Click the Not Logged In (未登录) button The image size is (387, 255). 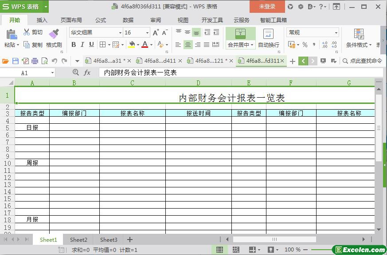(267, 7)
